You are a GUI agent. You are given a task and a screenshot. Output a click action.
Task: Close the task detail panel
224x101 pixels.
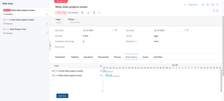pyautogui.click(x=218, y=4)
